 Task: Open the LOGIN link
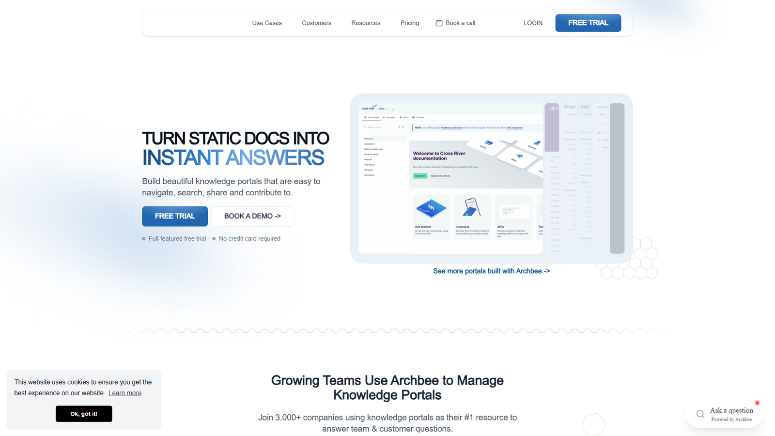(533, 23)
